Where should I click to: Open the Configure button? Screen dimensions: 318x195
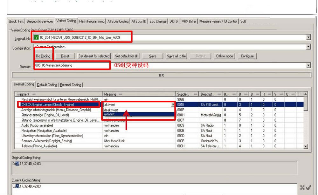tap(247, 56)
